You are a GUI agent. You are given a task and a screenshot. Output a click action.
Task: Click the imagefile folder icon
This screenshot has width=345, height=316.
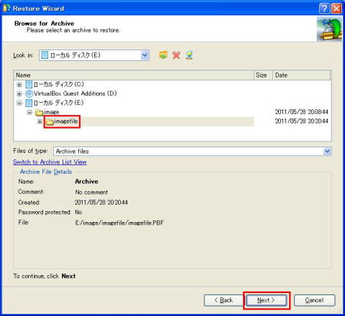50,122
